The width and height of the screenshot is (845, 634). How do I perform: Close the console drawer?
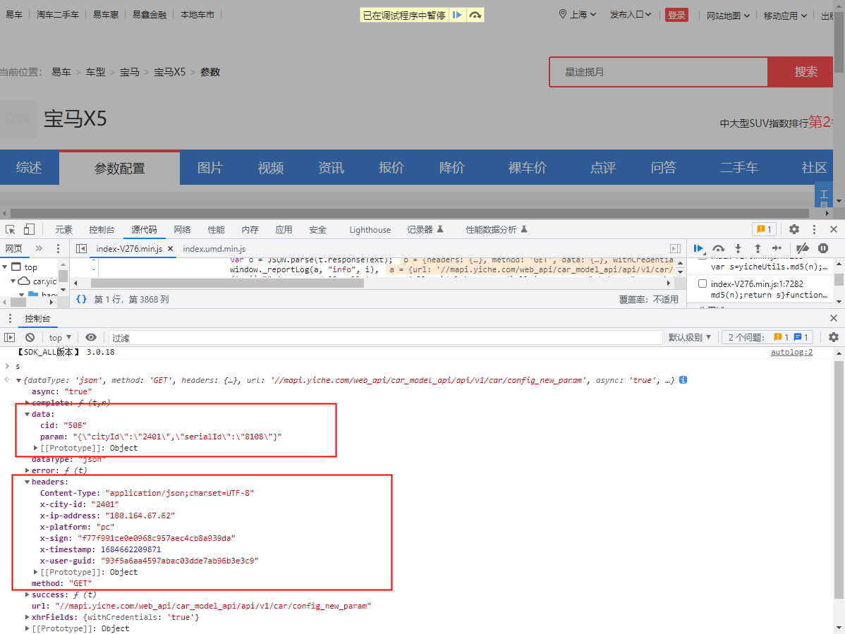pos(834,318)
